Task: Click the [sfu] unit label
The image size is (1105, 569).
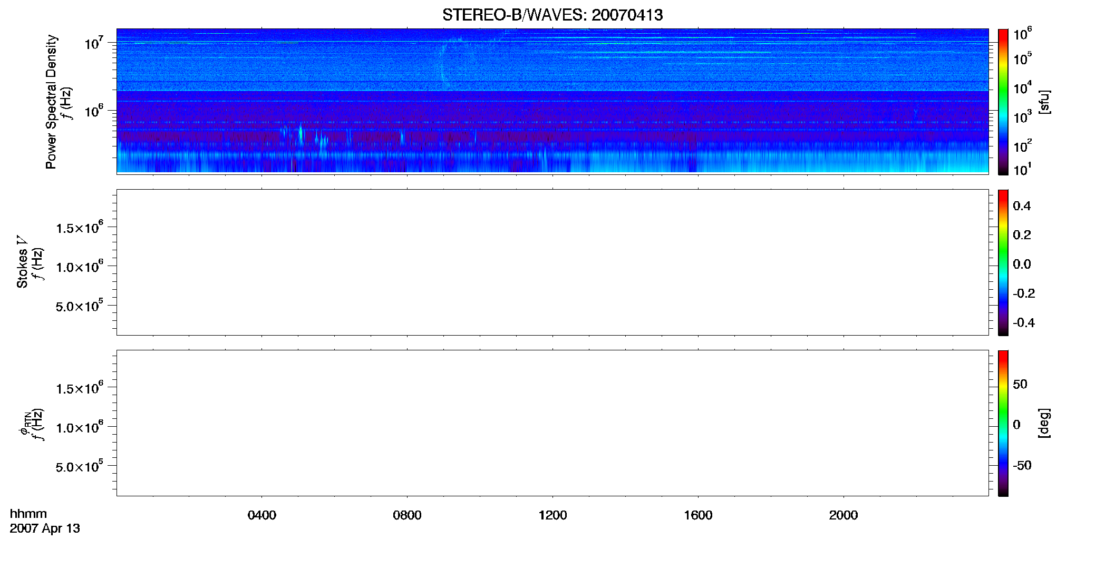Action: (1044, 102)
